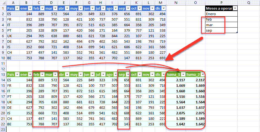Open the jun filter dropdown in row 13
Viewport: 260px width, 132px height.
tap(93, 75)
